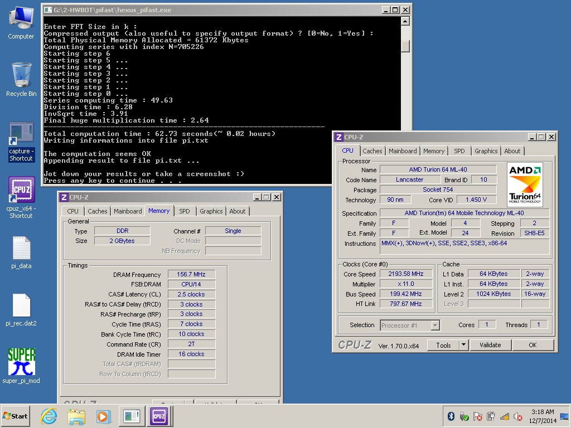Click OK in the CPU-Z processor window

pyautogui.click(x=533, y=345)
